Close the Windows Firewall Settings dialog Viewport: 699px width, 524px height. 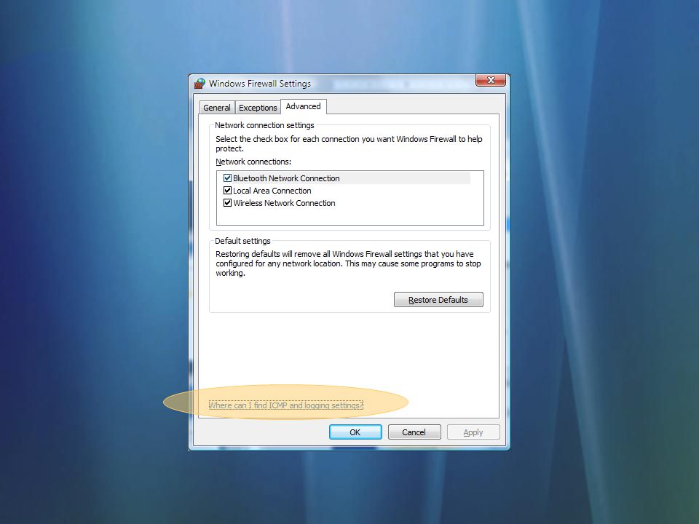pyautogui.click(x=490, y=80)
